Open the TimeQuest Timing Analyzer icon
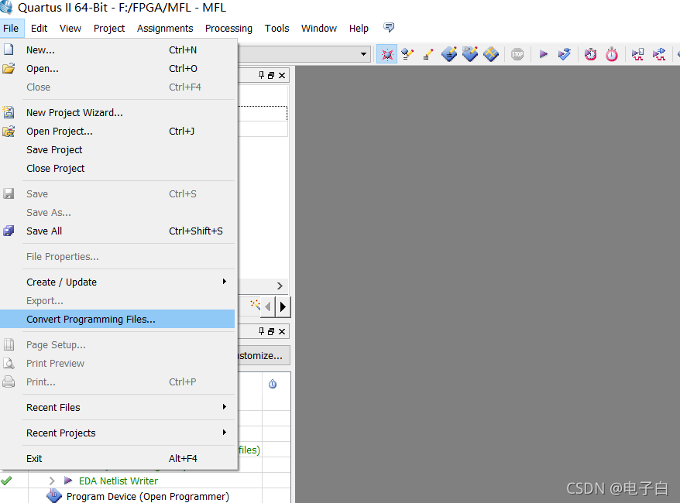Image resolution: width=680 pixels, height=503 pixels. click(x=612, y=54)
